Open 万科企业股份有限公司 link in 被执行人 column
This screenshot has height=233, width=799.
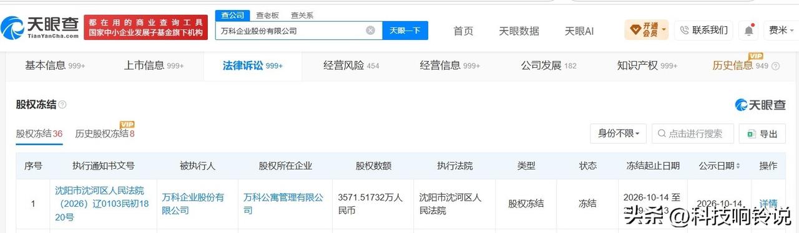pyautogui.click(x=193, y=204)
